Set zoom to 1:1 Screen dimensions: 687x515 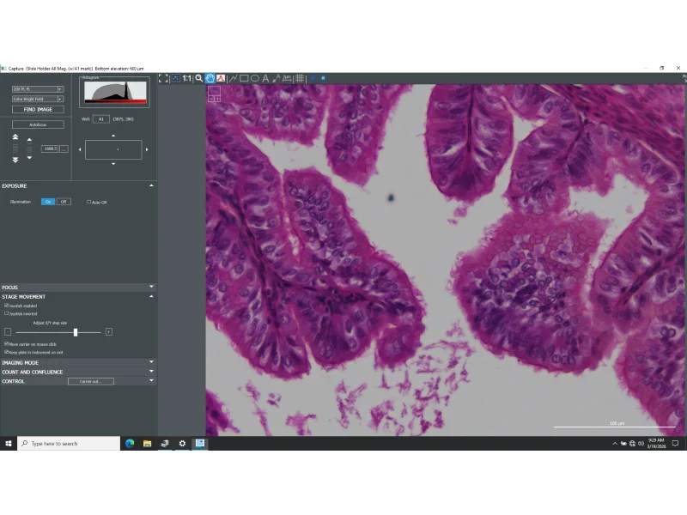pyautogui.click(x=187, y=78)
